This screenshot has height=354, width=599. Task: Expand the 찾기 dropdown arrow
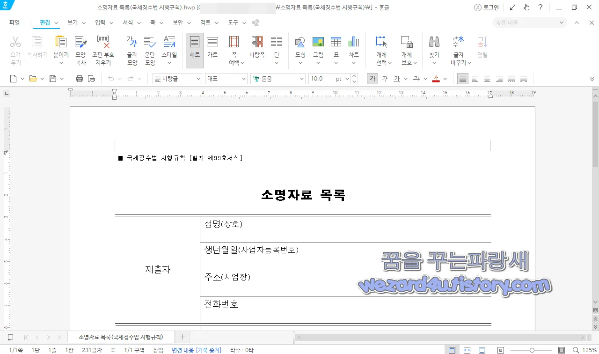tap(434, 63)
